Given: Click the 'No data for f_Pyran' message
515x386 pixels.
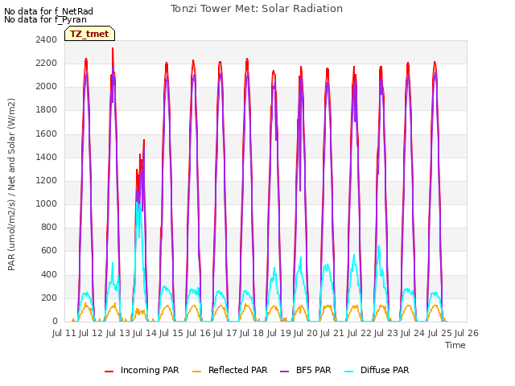Looking at the screenshot, I should click(45, 19).
